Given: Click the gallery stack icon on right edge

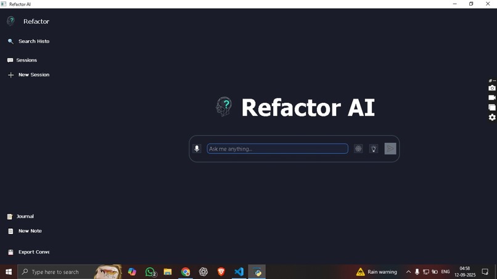Looking at the screenshot, I should pos(492,107).
